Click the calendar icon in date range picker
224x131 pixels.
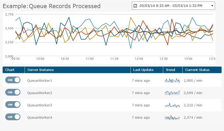[x=135, y=6]
